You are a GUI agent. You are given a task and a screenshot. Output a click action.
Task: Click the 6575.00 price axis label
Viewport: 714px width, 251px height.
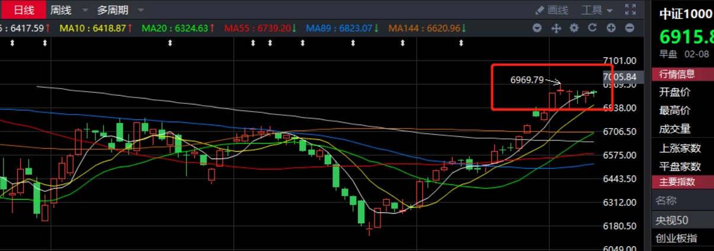(620, 155)
